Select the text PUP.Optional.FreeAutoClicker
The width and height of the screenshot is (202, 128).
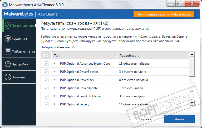[x=81, y=96]
